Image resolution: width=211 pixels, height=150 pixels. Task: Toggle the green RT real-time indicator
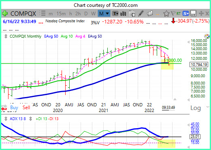179,14
